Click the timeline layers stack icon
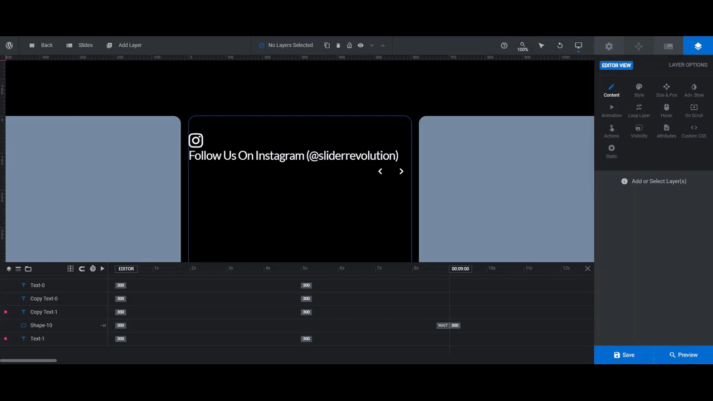The image size is (713, 401). click(9, 269)
